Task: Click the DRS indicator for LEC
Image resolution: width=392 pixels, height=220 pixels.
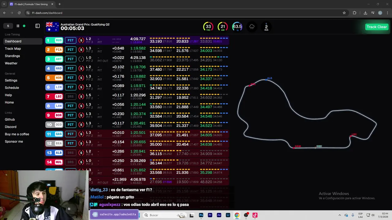Action: click(70, 97)
